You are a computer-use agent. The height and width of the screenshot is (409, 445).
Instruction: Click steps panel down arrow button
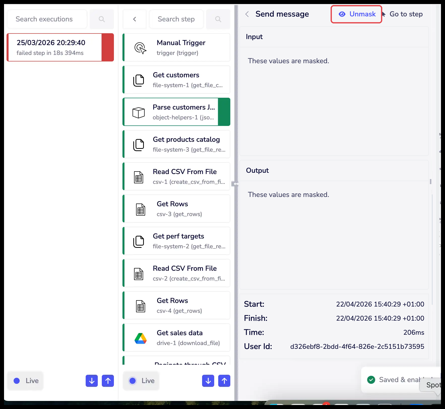pos(208,381)
